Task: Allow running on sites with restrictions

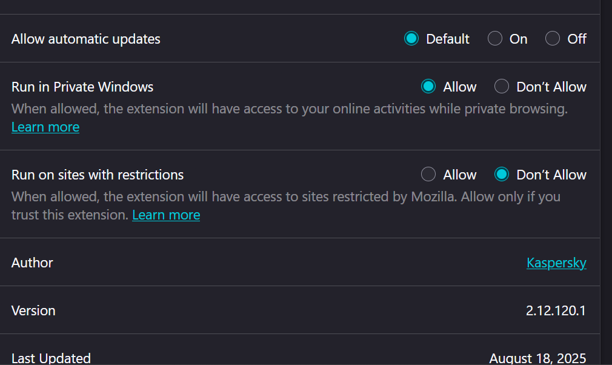Action: (428, 174)
